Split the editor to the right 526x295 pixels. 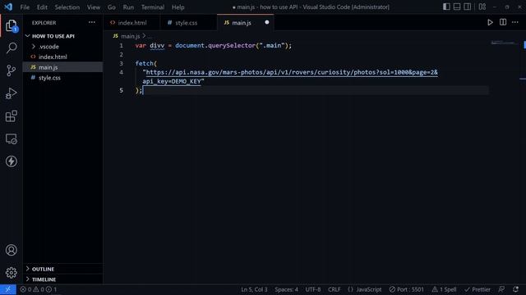click(x=503, y=22)
